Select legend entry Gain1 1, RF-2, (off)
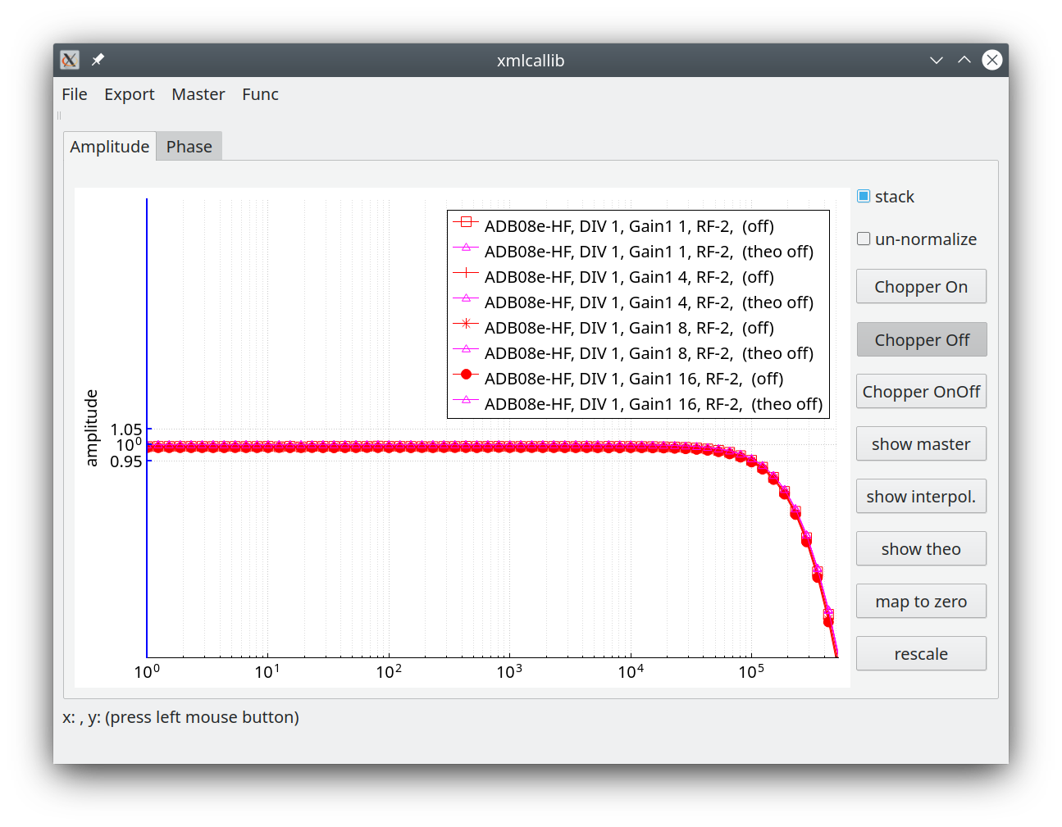The image size is (1062, 827). click(x=629, y=226)
